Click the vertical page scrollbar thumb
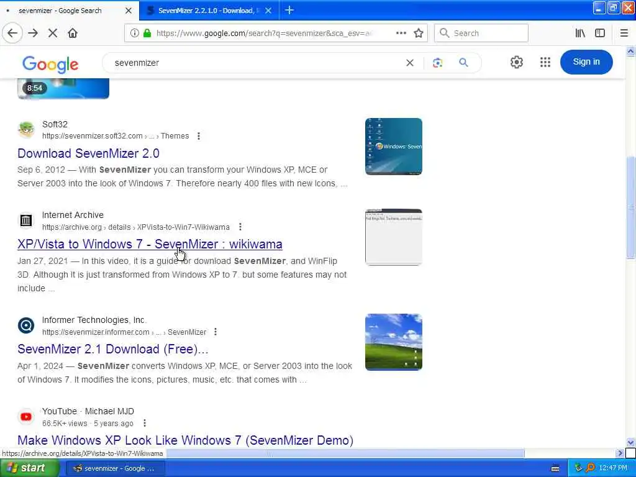 point(630,207)
